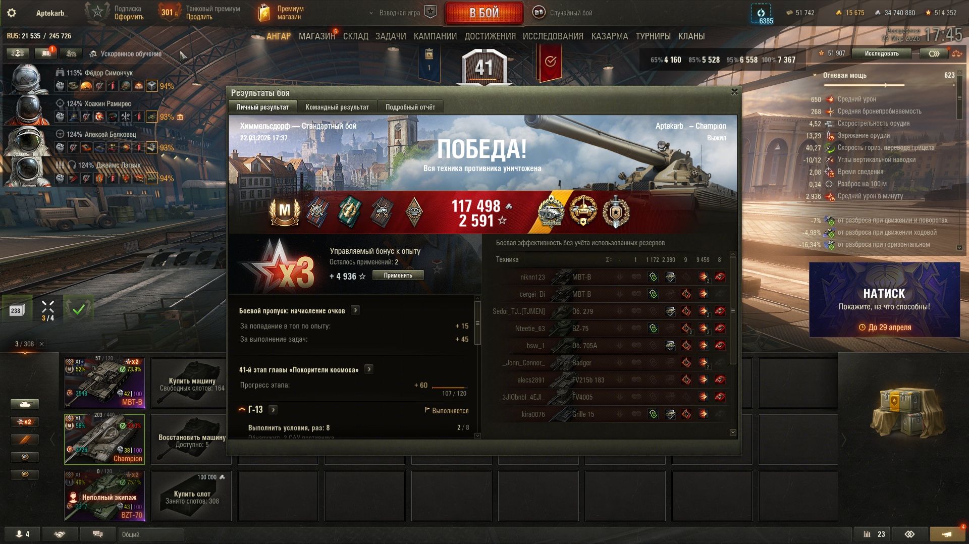Click the red personal mission flag icon

(x=550, y=61)
